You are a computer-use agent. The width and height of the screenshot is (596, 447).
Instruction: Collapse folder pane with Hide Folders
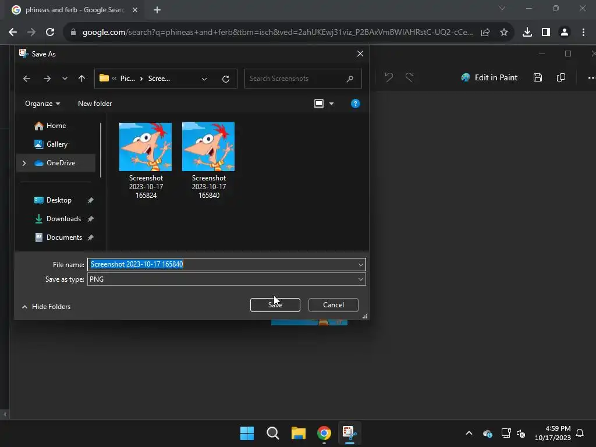46,307
